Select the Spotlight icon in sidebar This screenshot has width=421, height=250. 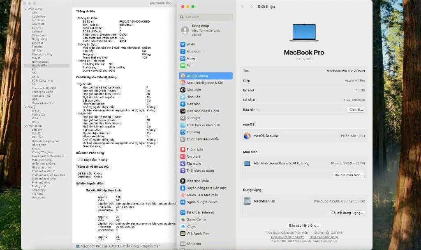[x=183, y=118]
